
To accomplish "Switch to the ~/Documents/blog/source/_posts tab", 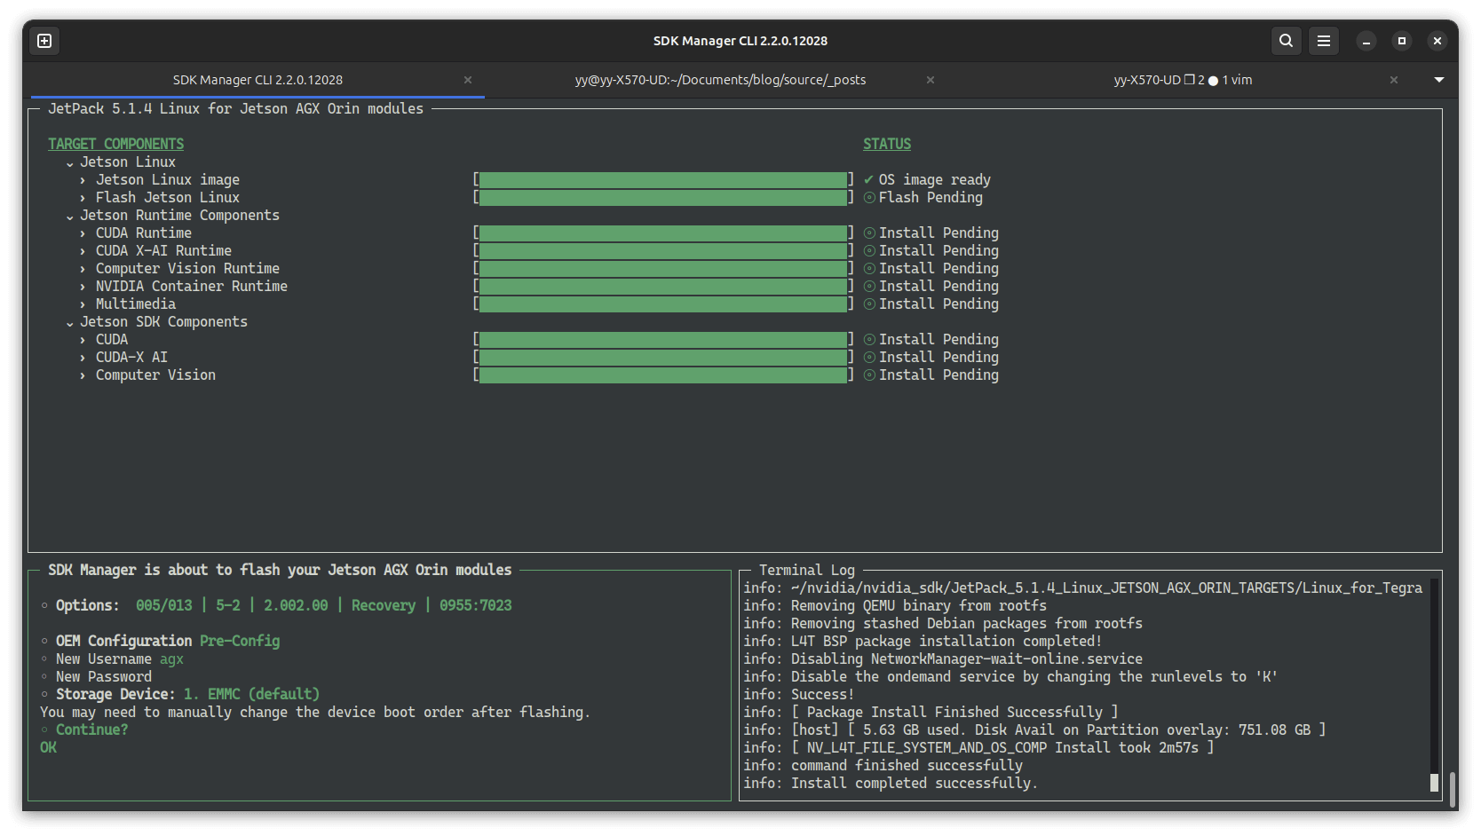I will 720,80.
